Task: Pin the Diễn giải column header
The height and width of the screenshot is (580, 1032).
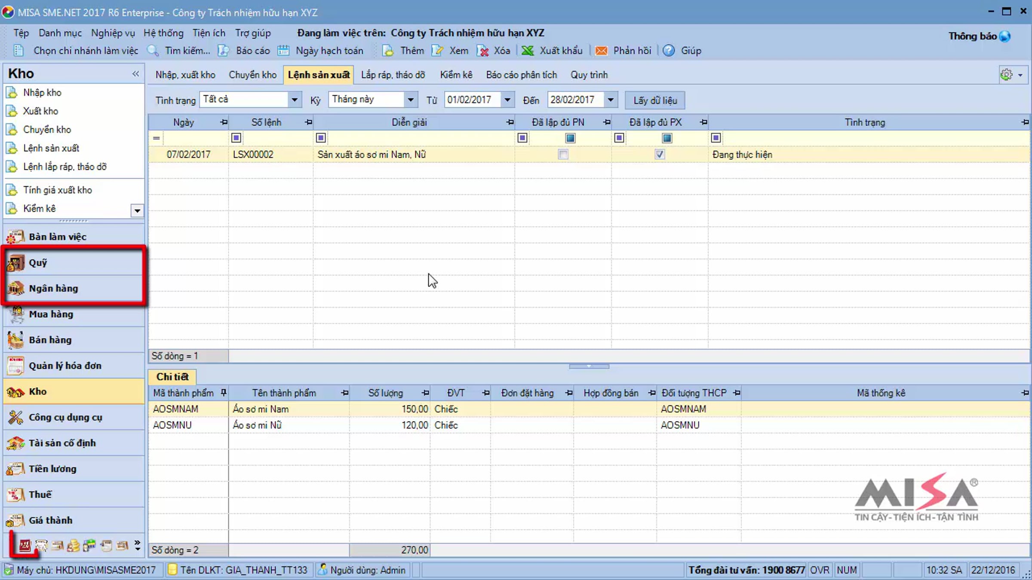Action: click(x=510, y=122)
